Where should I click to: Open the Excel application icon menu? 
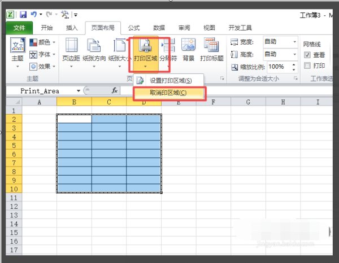tap(10, 15)
